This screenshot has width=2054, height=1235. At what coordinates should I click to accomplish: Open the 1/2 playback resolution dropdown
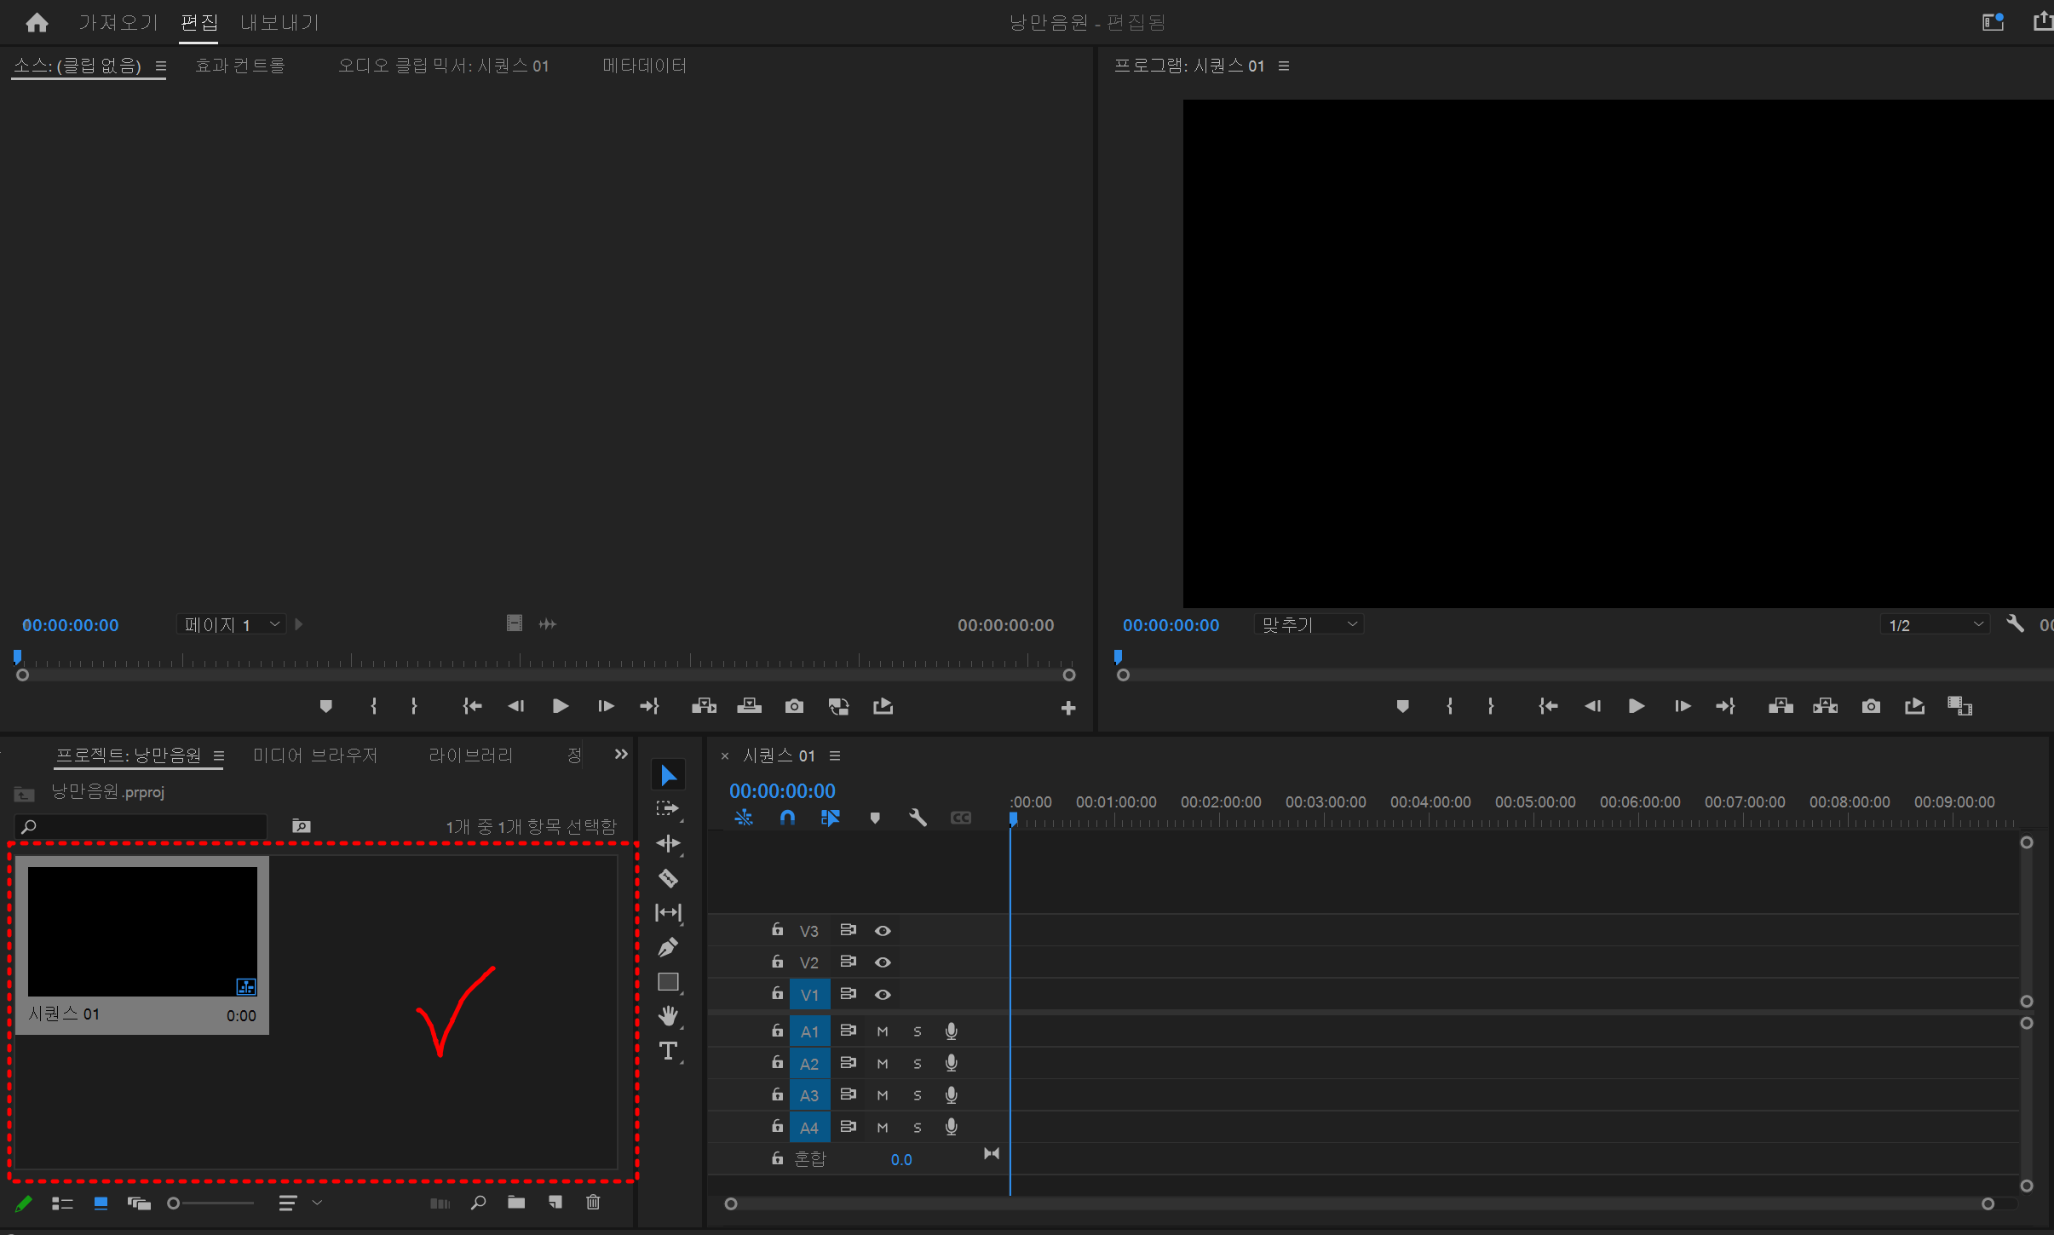click(1935, 624)
